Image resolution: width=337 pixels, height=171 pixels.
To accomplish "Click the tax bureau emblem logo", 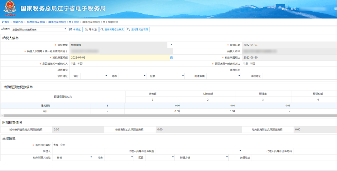I will click(9, 9).
